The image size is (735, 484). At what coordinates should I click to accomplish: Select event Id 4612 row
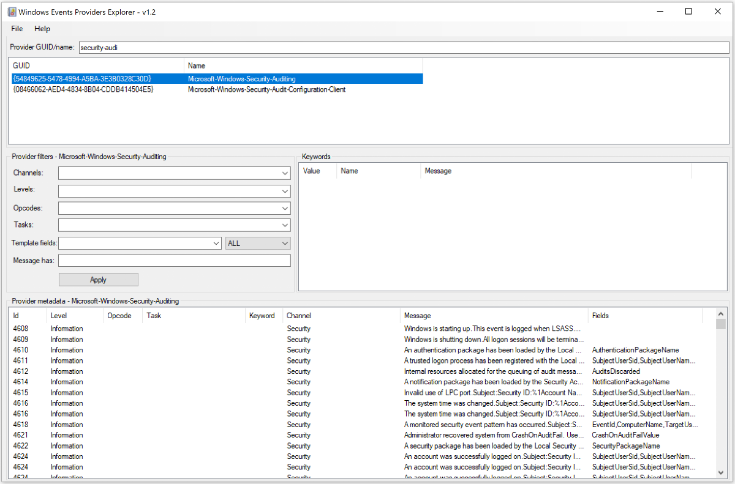(356, 371)
